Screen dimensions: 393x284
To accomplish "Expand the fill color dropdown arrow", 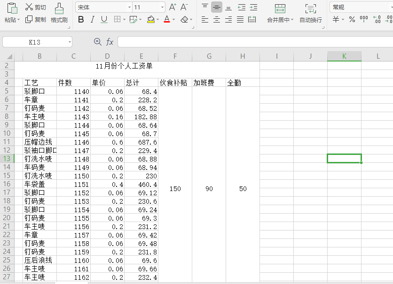I will (x=157, y=20).
